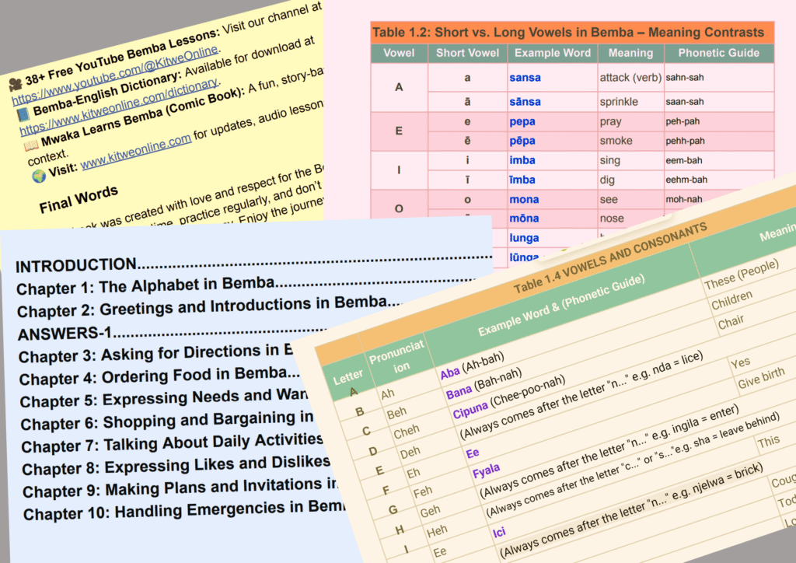796x563 pixels.
Task: Click the 'Cheh' pronunciation for letter C
Action: tap(407, 432)
